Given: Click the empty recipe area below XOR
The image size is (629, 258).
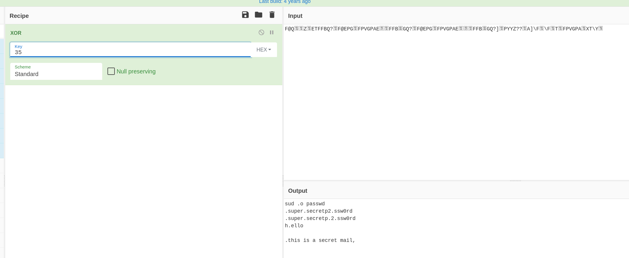Looking at the screenshot, I should 143,170.
